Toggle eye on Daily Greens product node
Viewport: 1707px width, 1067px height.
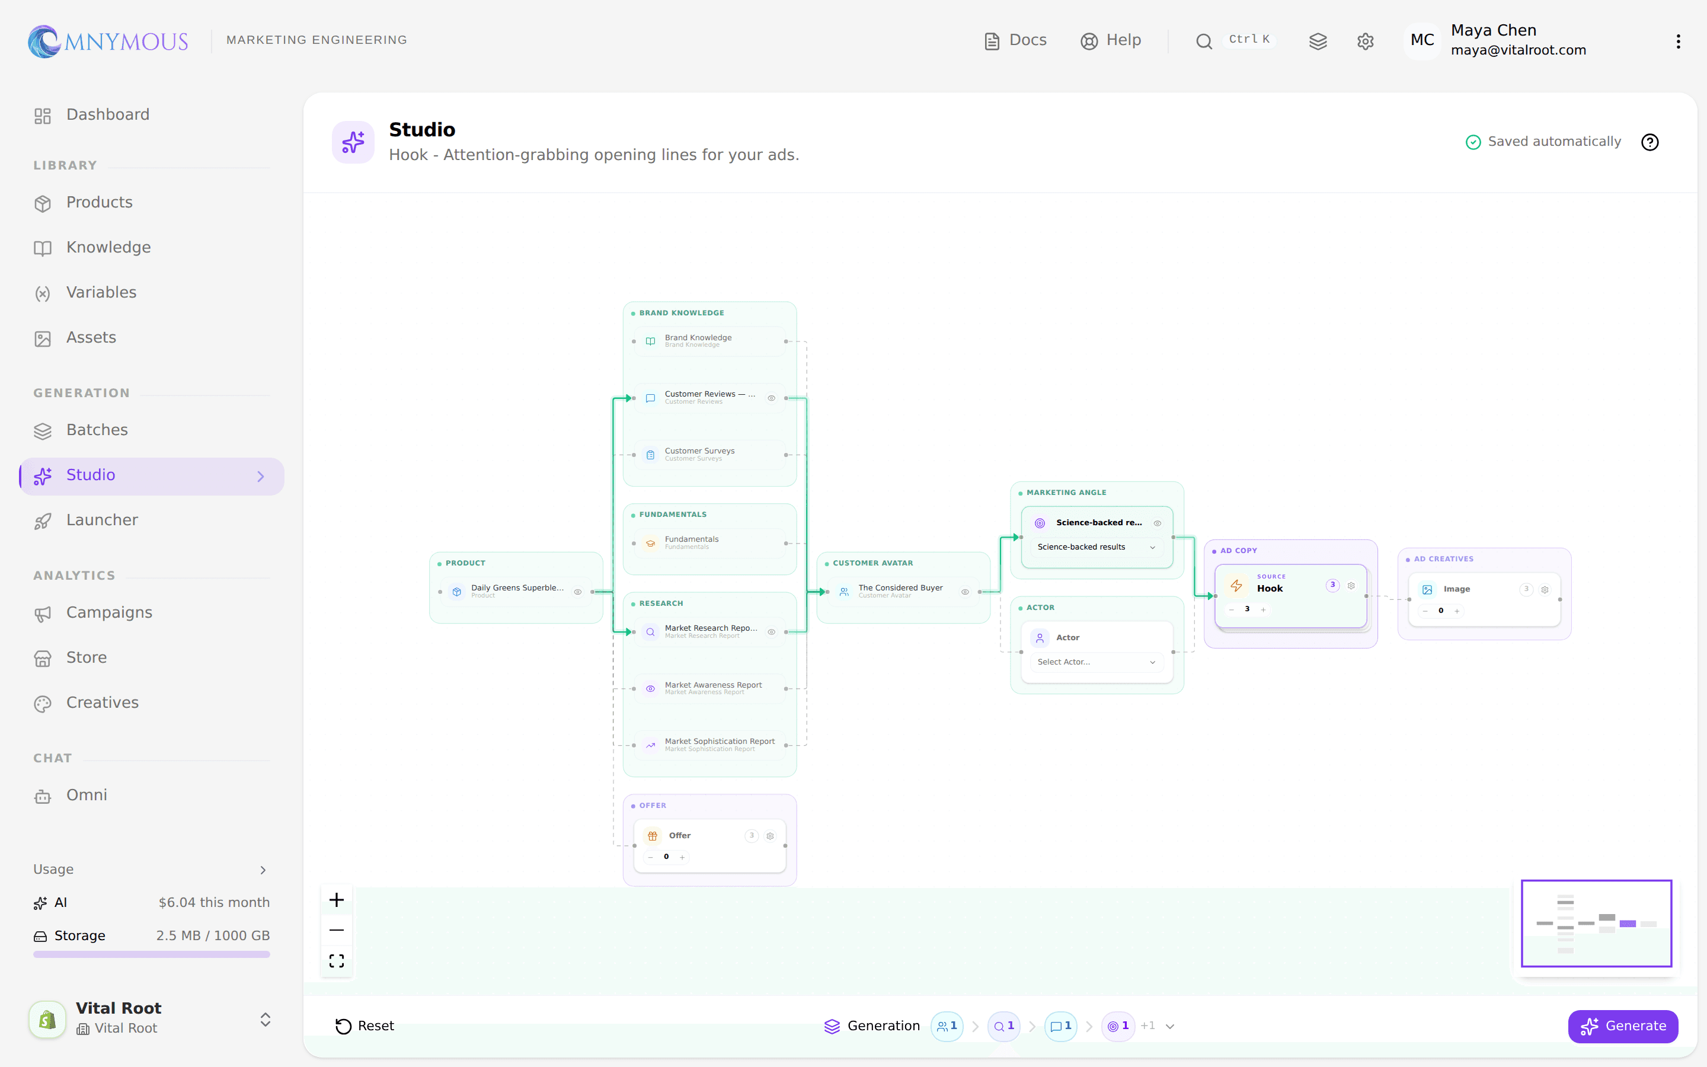[578, 592]
